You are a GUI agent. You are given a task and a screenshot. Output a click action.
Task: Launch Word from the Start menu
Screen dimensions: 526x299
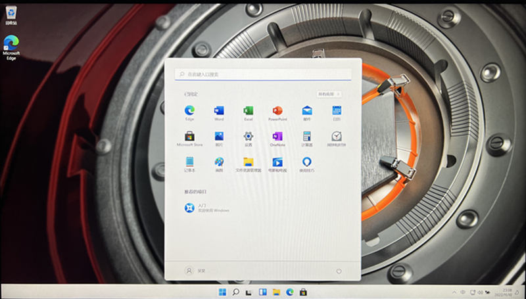click(x=219, y=113)
